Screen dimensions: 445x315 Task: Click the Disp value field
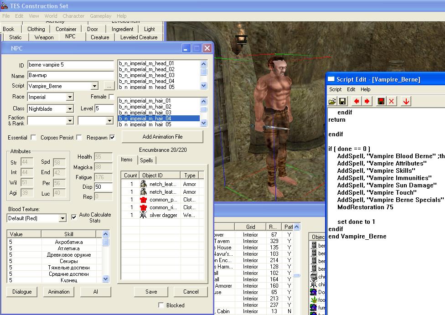[x=103, y=187]
